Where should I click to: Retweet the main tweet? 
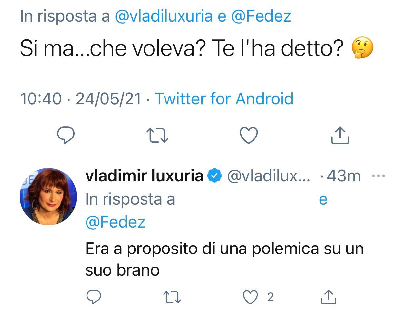(x=157, y=135)
